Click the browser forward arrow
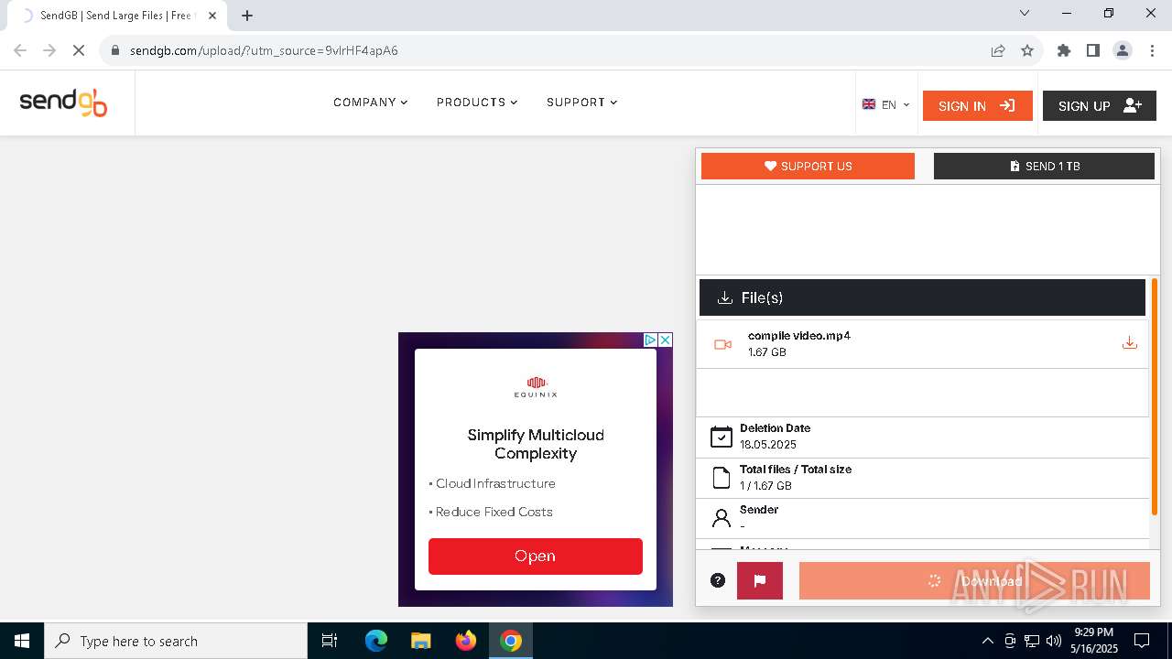This screenshot has height=659, width=1172. tap(49, 50)
